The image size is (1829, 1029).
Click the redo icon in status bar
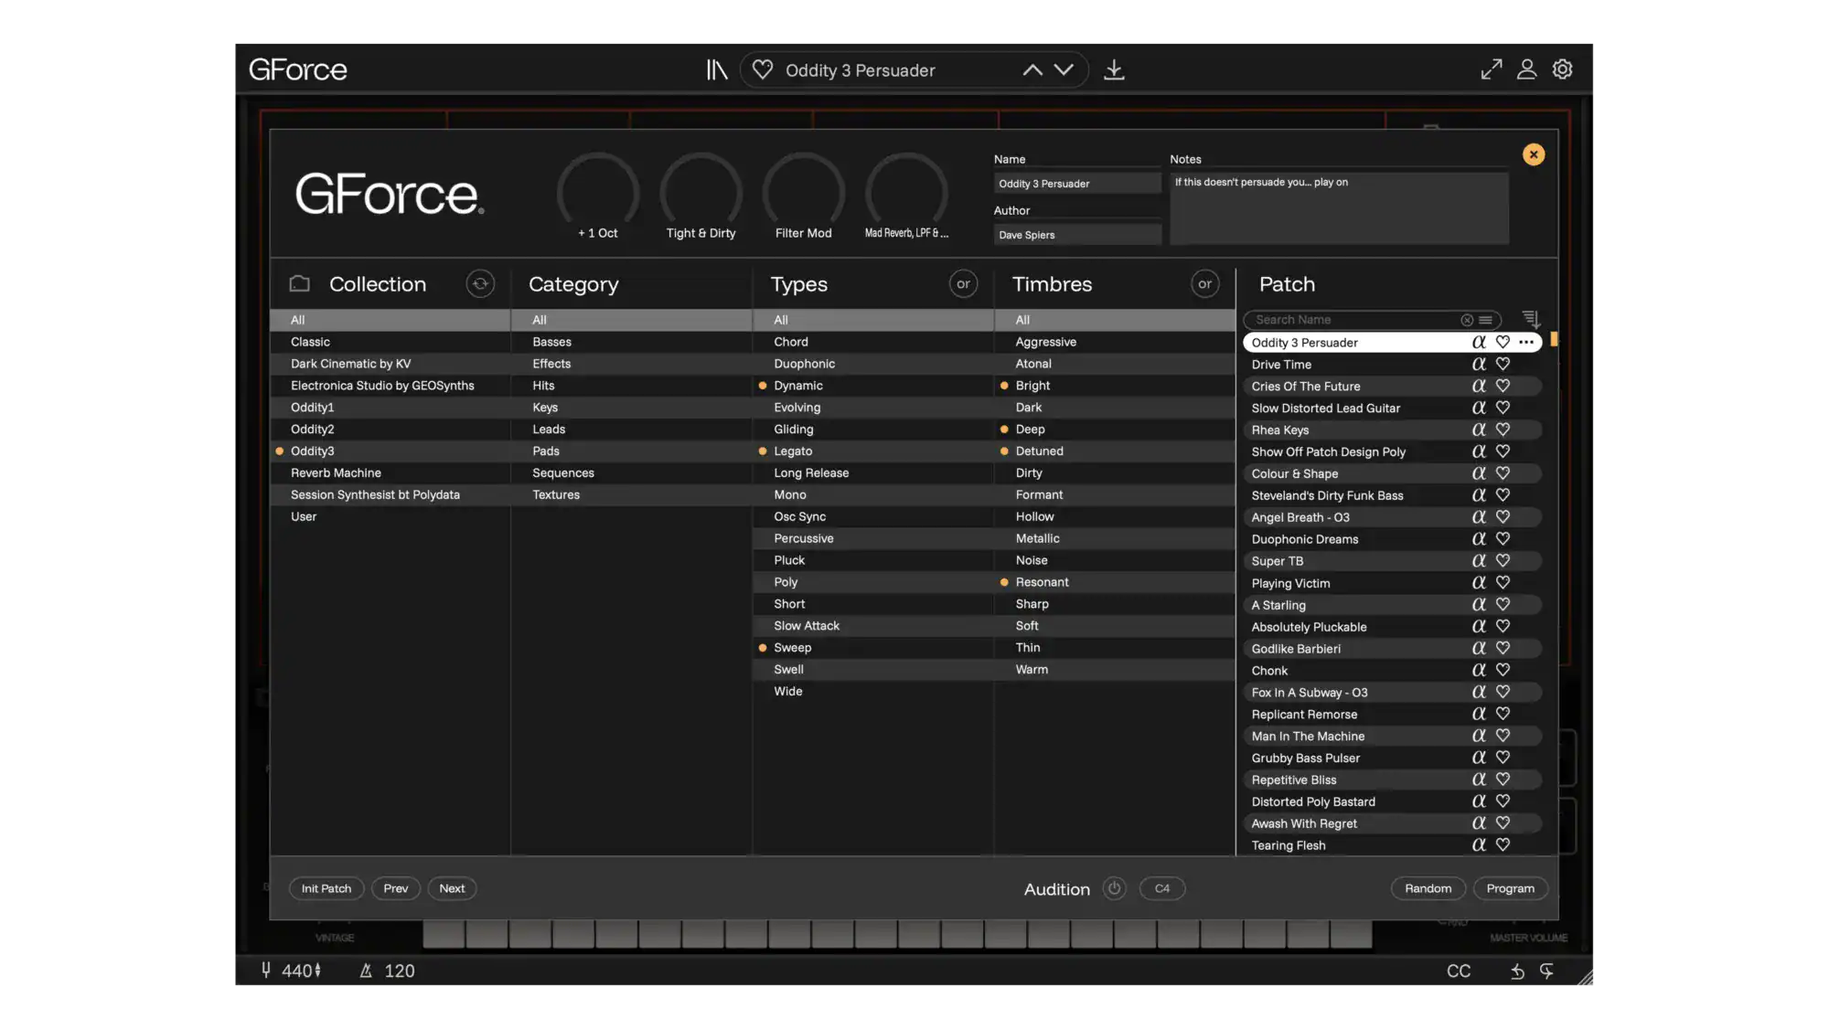(x=1546, y=971)
